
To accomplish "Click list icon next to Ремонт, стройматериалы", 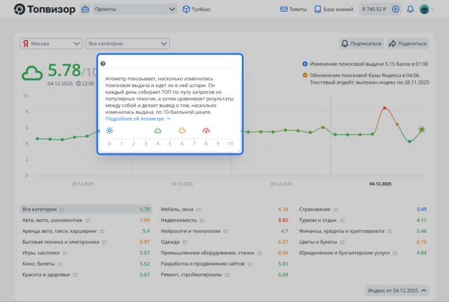I will [227, 275].
